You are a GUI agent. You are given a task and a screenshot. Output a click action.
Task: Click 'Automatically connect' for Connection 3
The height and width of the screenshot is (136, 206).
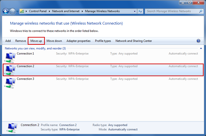click(183, 79)
